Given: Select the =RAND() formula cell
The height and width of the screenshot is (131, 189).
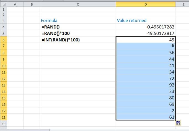Looking at the screenshot, I should click(78, 27).
